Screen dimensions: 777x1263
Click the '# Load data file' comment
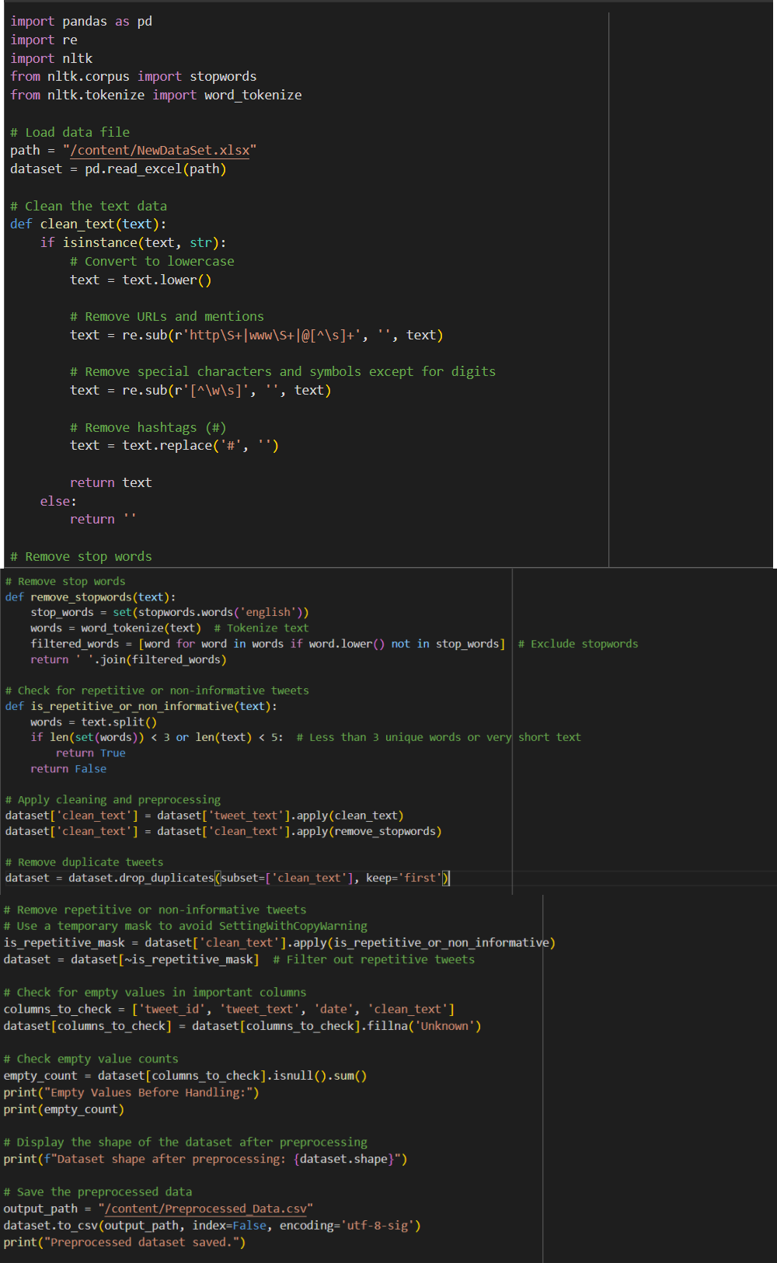70,133
